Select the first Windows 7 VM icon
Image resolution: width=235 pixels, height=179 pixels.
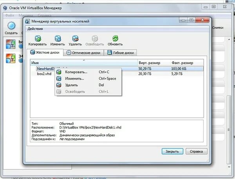point(11,44)
